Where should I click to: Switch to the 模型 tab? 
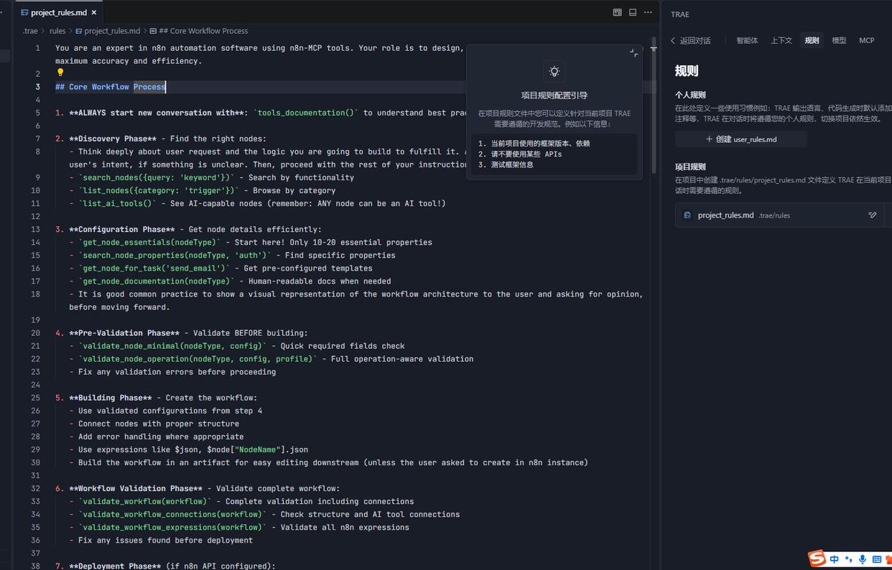(x=839, y=40)
